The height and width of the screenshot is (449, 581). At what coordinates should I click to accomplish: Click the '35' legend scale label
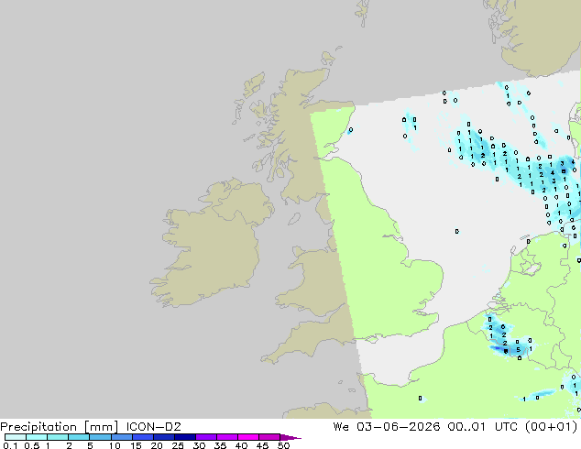[x=220, y=445]
